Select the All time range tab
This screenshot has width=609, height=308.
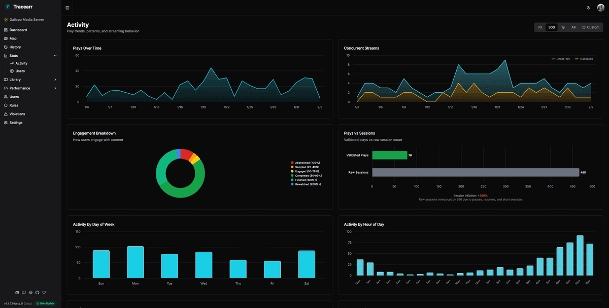point(573,27)
